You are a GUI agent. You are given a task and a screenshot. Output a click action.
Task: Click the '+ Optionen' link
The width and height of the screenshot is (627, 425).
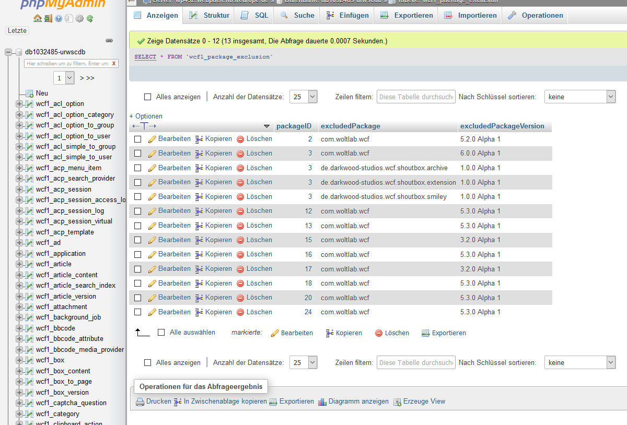146,116
